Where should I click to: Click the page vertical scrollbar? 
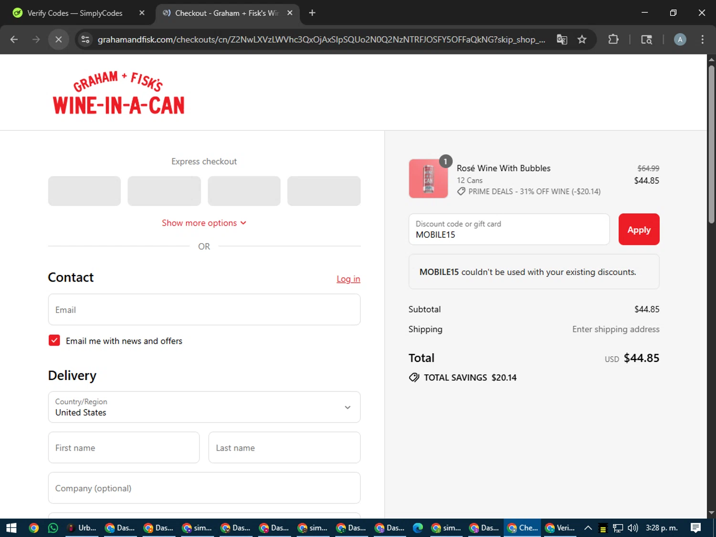point(711,144)
